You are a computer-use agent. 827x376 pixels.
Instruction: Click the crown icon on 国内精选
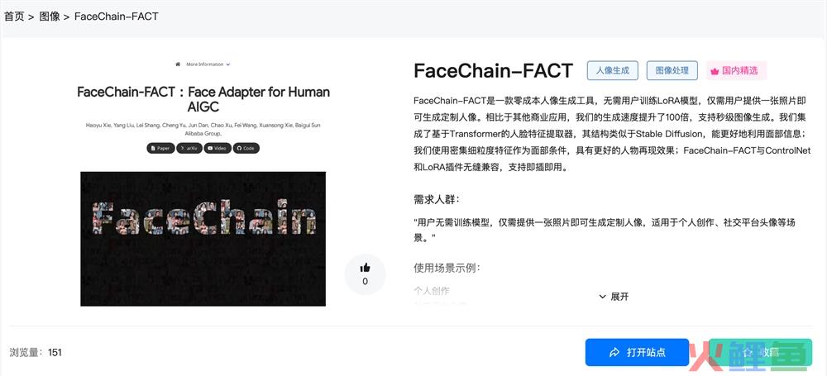pos(715,71)
